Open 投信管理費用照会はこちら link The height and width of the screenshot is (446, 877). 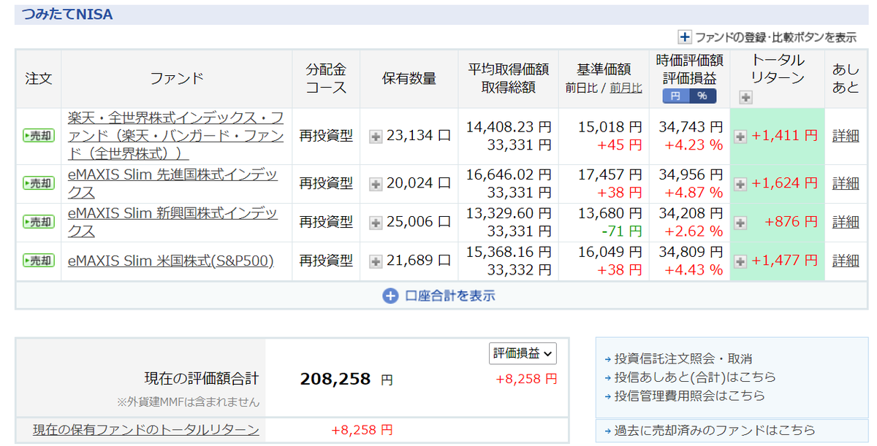coord(689,396)
